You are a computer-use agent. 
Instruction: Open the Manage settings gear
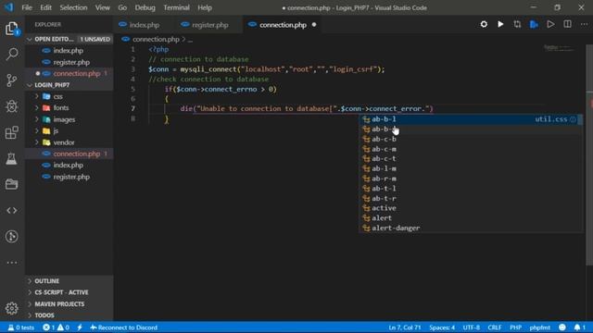[12, 308]
